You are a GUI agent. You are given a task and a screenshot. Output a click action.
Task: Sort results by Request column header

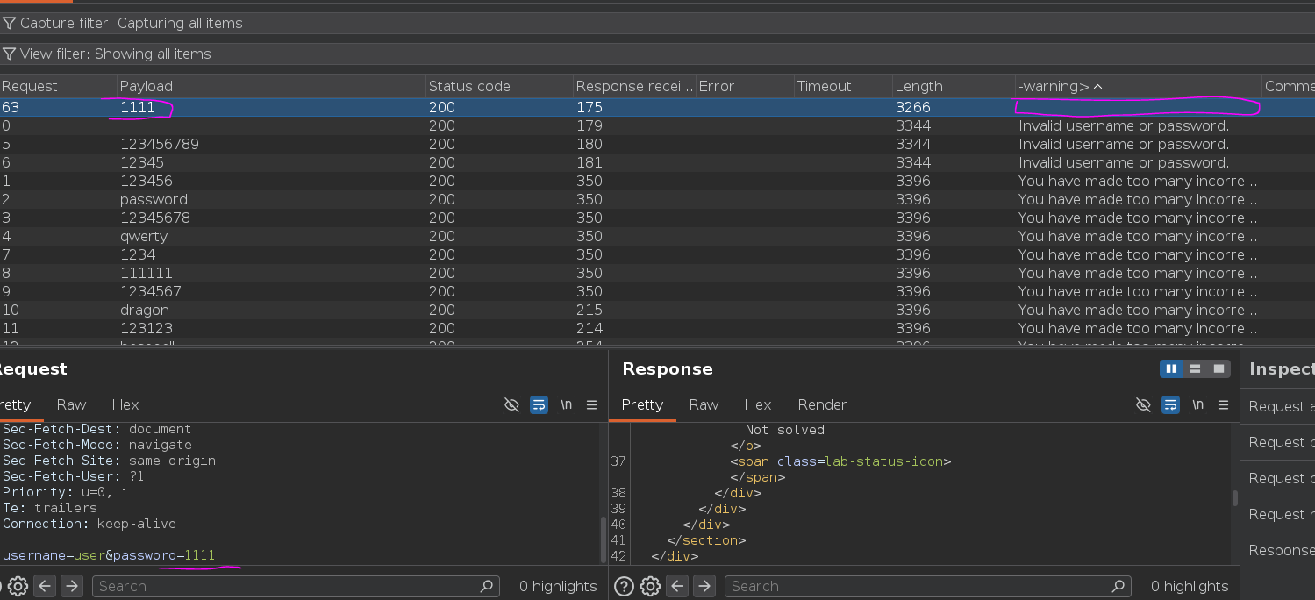[58, 86]
